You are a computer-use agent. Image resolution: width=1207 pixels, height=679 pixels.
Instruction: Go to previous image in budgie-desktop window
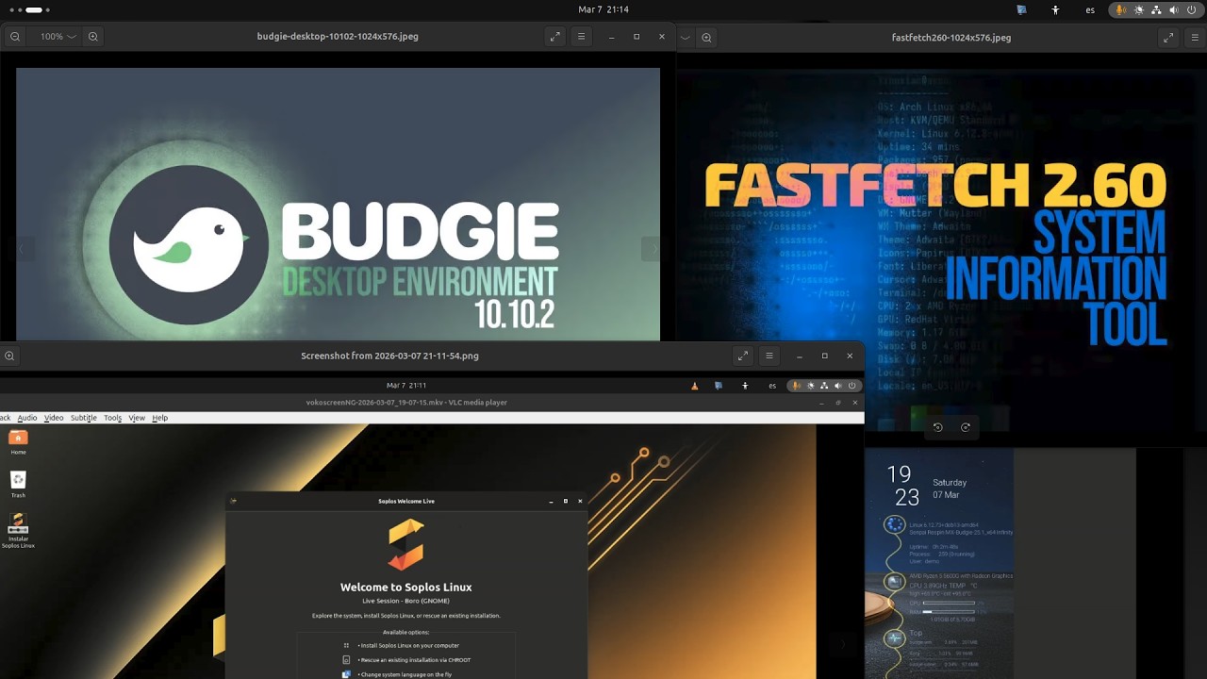22,249
